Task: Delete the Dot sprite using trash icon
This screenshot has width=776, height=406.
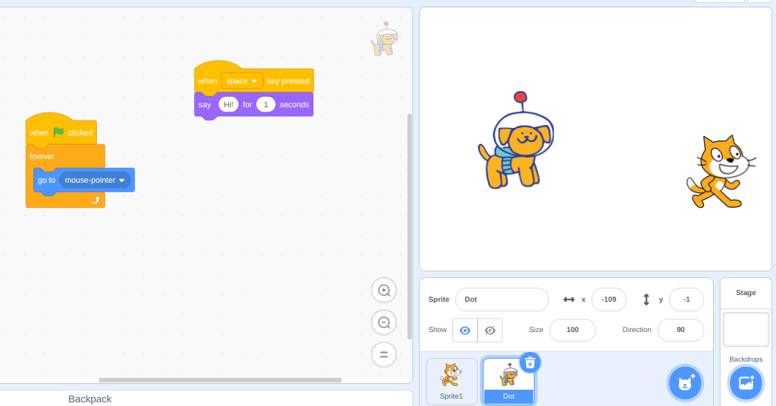Action: coord(530,362)
